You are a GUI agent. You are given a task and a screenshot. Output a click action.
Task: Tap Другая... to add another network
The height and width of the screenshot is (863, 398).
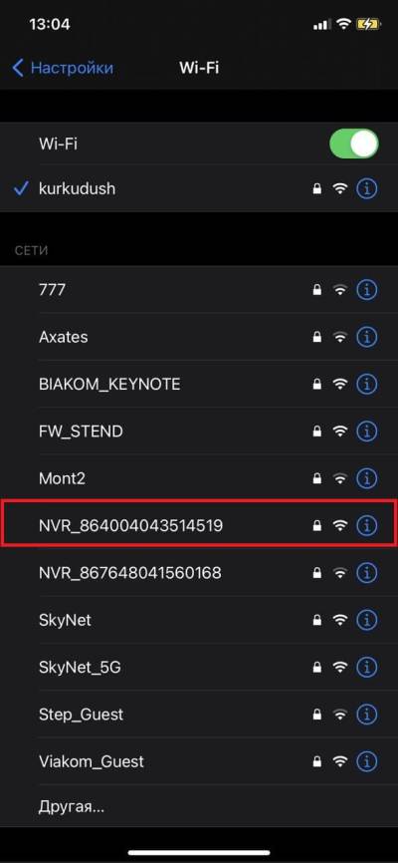[72, 807]
